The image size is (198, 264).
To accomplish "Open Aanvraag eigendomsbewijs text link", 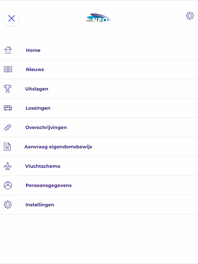I will coord(58,147).
